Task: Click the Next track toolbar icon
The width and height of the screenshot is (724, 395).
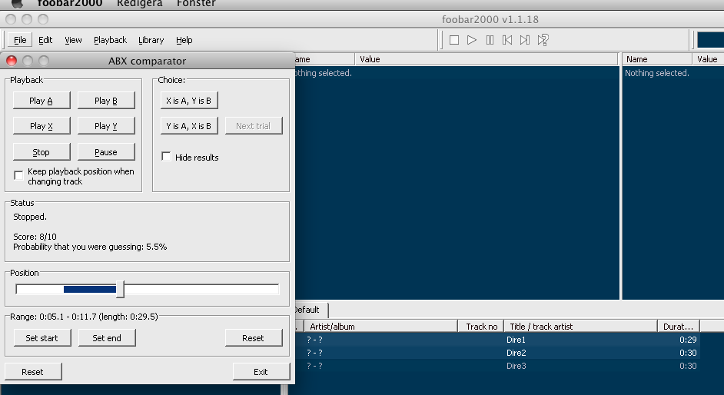Action: tap(524, 40)
